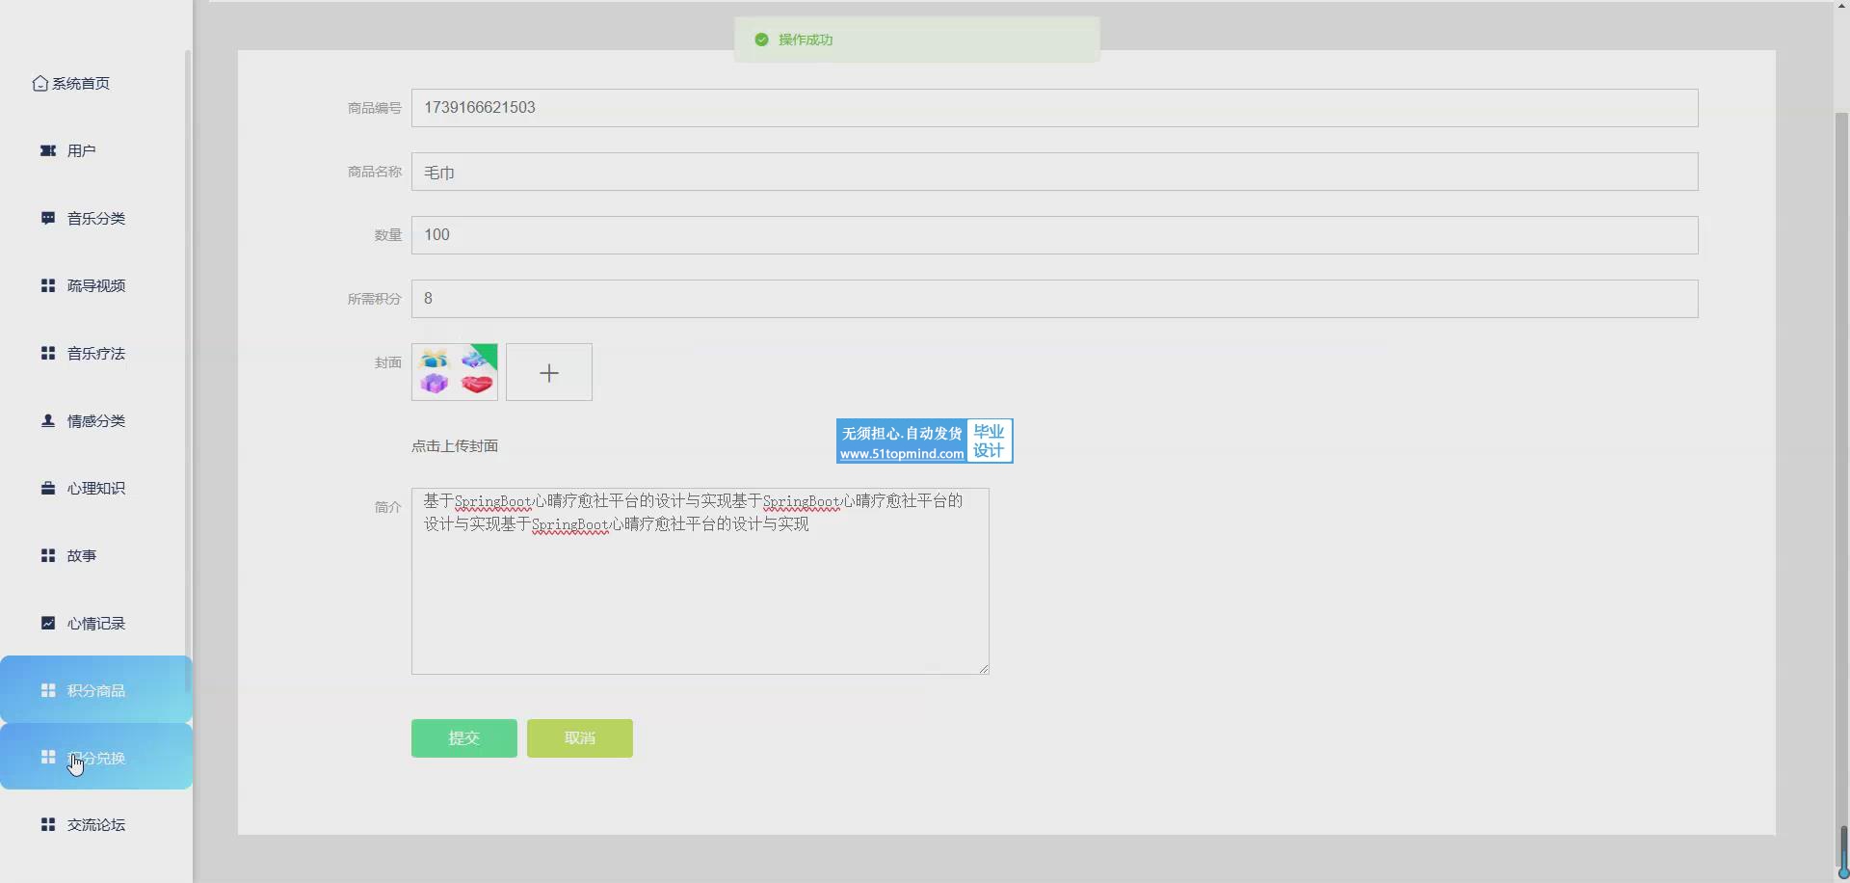This screenshot has width=1850, height=883.
Task: Focus the 商品名称 input field
Action: (x=1054, y=172)
